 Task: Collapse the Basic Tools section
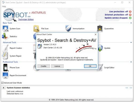pyautogui.click(x=131, y=23)
